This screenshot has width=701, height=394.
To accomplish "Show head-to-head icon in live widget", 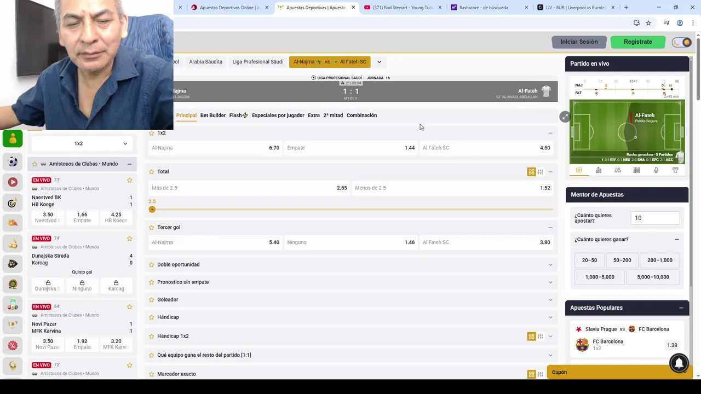I will pos(617,170).
